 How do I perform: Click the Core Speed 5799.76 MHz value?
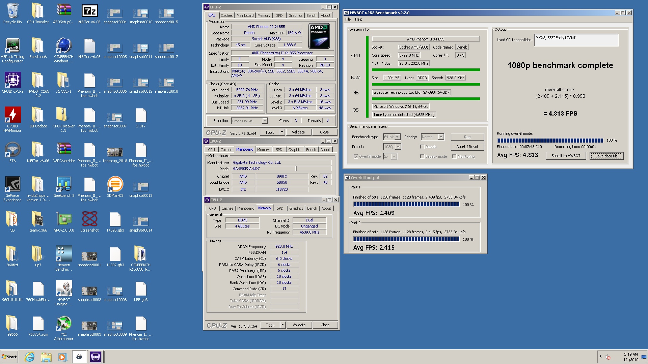247,90
